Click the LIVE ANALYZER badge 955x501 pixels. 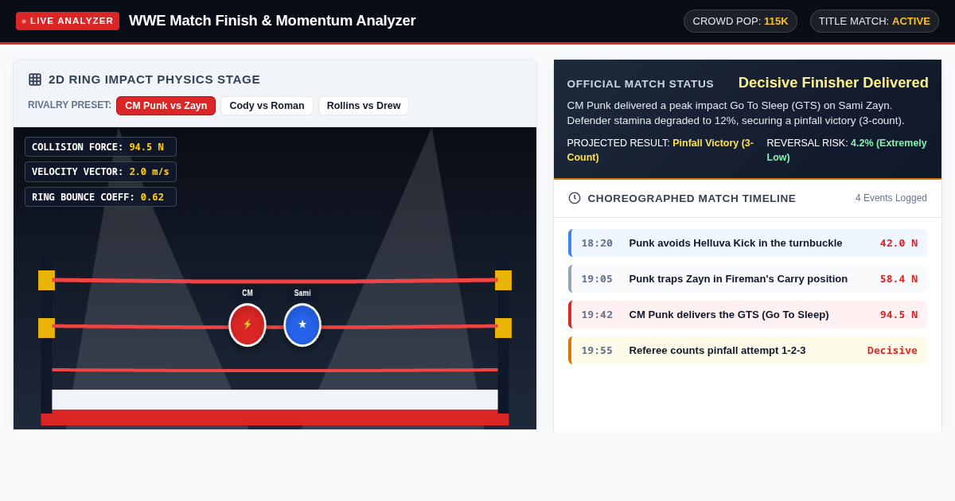point(68,21)
